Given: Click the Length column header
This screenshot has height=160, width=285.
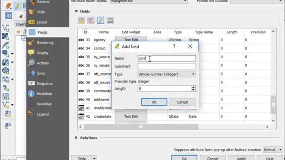Looking at the screenshot, I should pos(232,32).
